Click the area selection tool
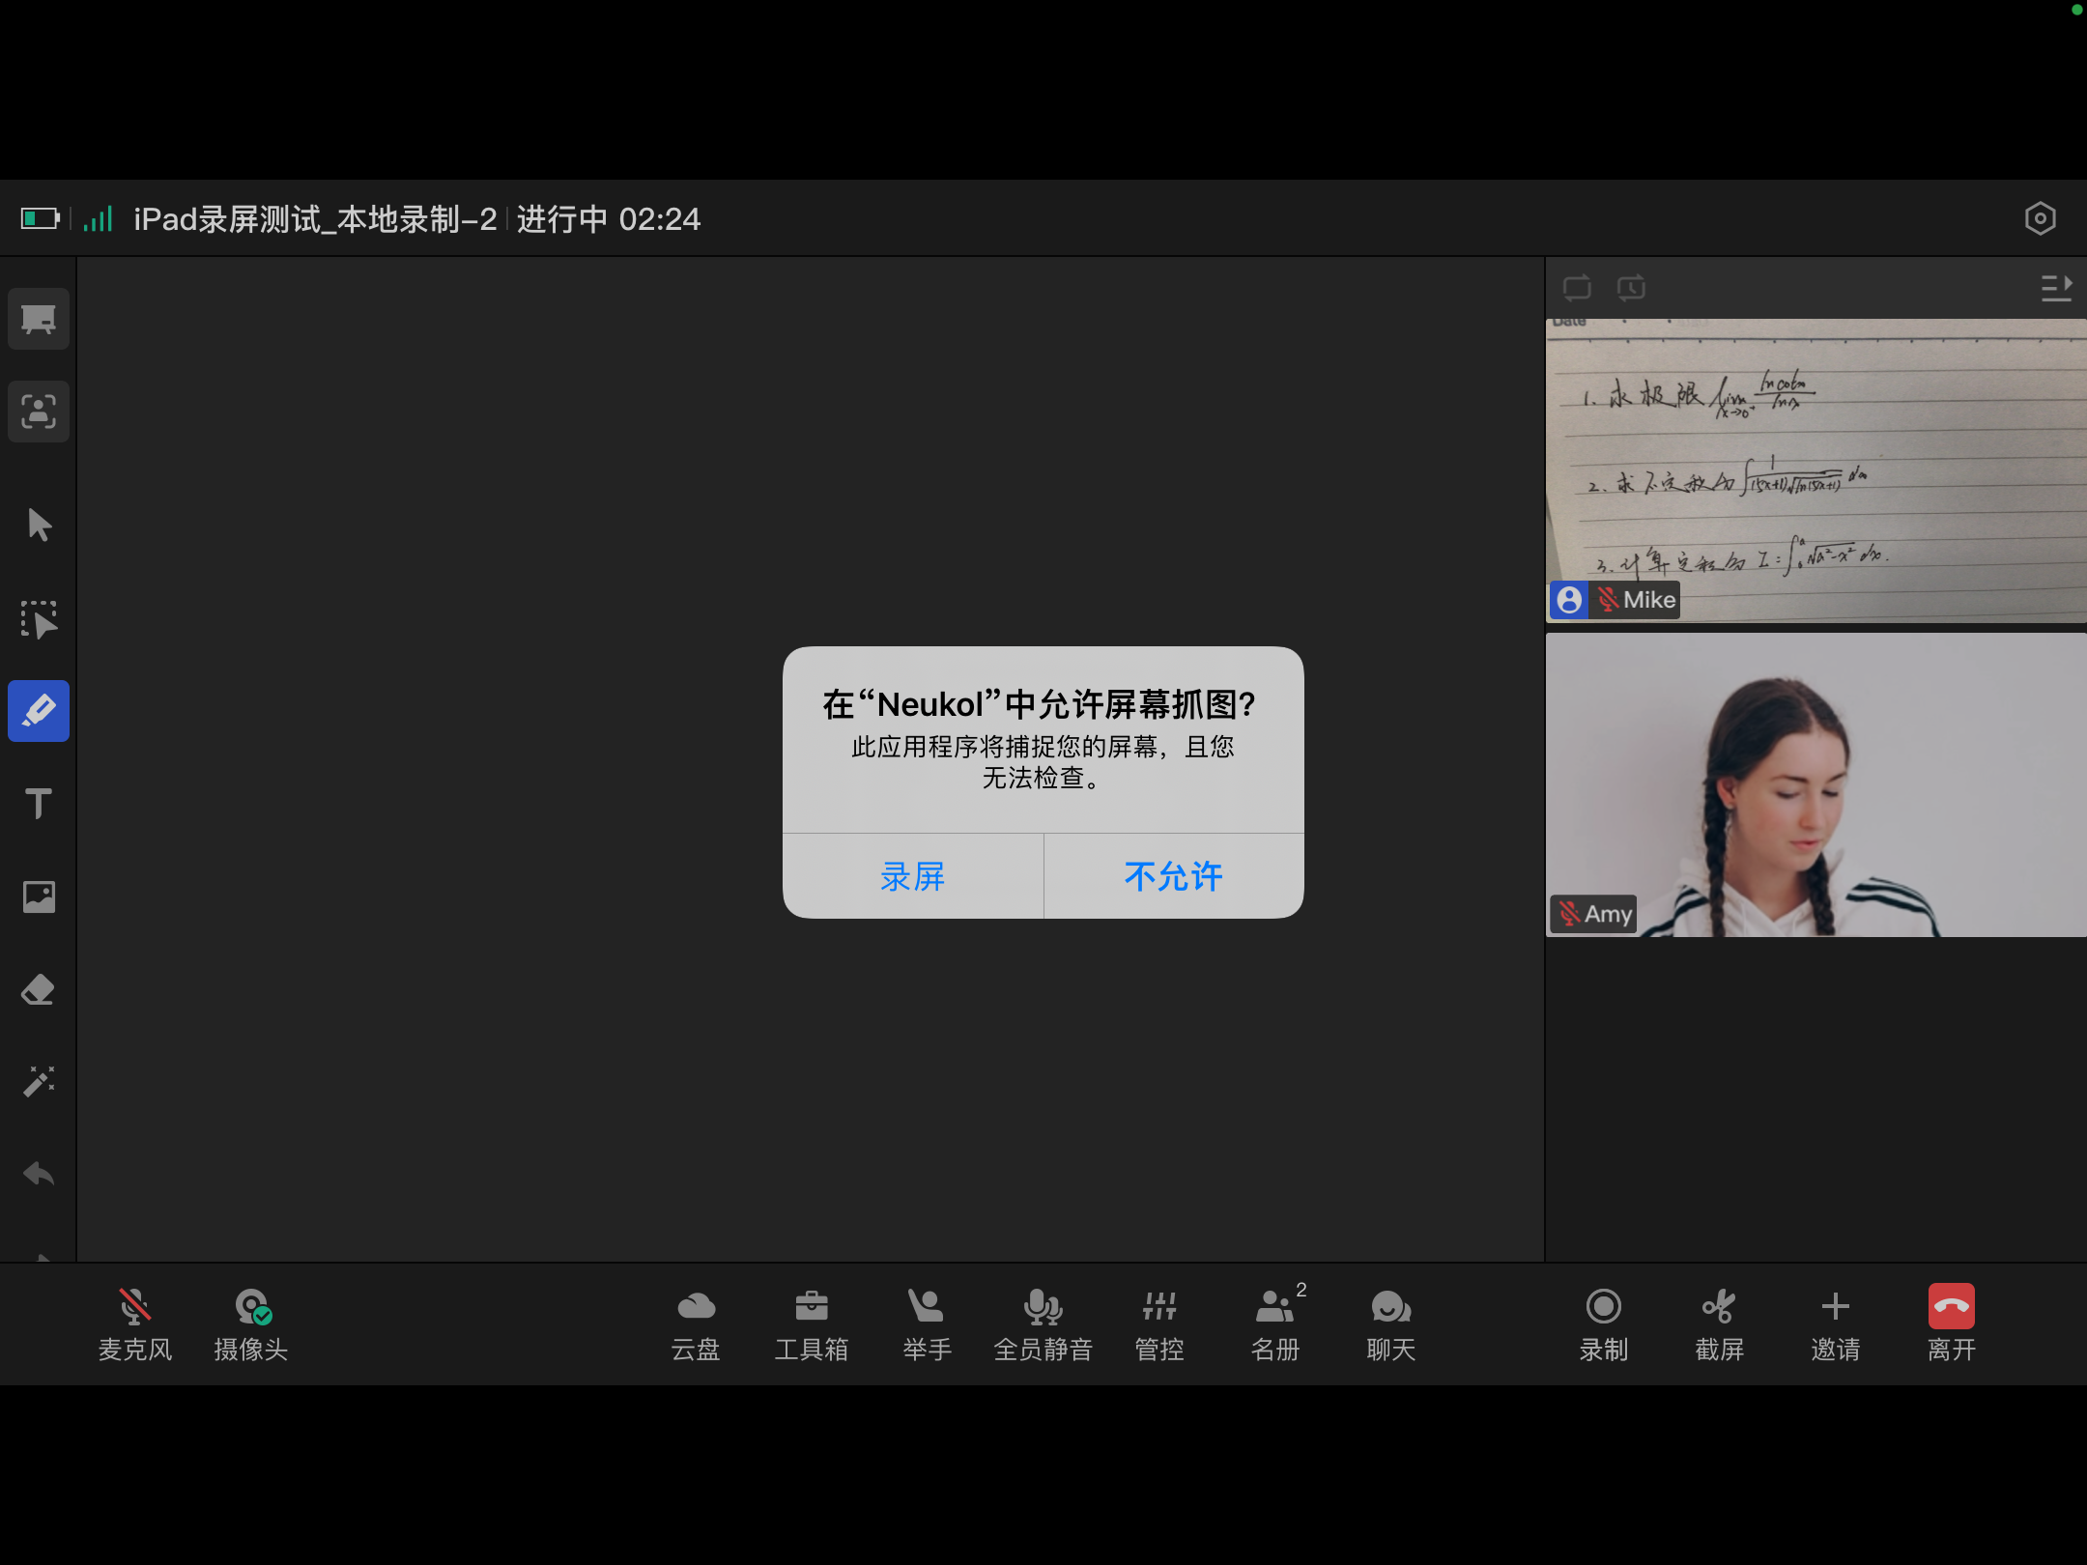Image resolution: width=2087 pixels, height=1565 pixels. click(x=39, y=619)
